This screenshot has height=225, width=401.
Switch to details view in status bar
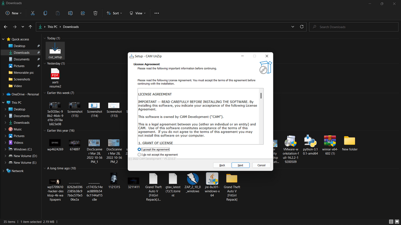point(391,222)
